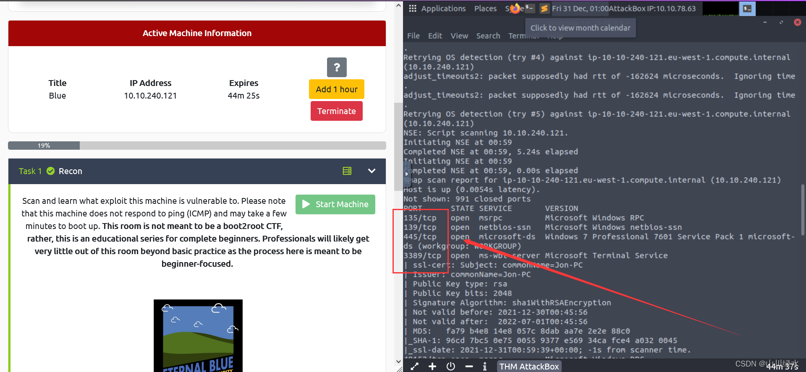
Task: Open the Task 1 notes list icon
Action: pos(347,171)
